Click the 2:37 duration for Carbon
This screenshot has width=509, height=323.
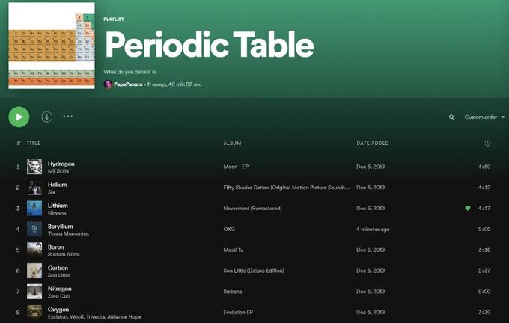pyautogui.click(x=484, y=271)
